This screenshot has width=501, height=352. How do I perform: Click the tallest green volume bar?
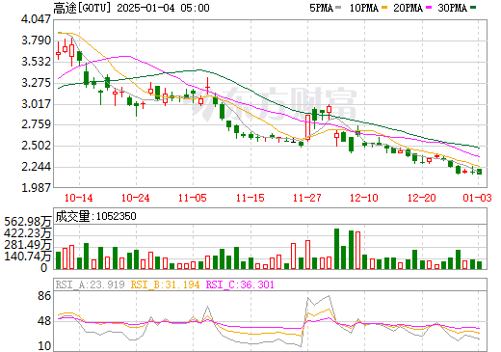[x=336, y=249]
